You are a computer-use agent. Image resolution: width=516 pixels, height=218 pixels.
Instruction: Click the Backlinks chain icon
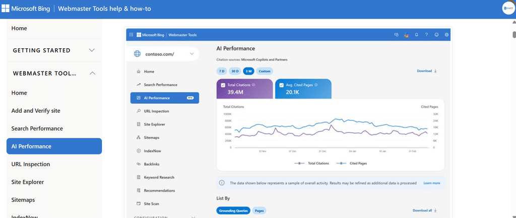(139, 164)
